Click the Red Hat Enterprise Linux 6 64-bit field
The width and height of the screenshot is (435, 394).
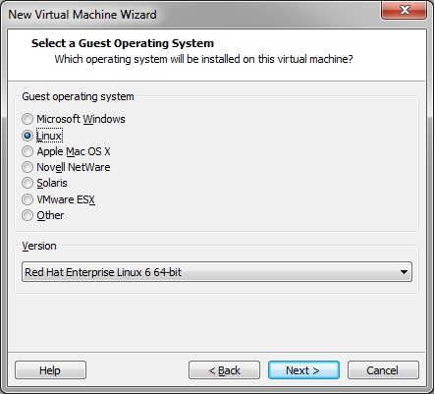tap(217, 272)
